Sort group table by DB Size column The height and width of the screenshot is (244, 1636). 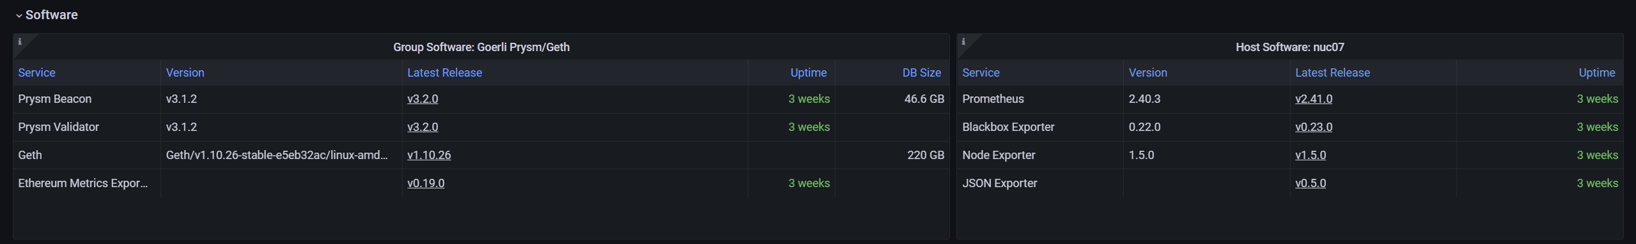921,73
